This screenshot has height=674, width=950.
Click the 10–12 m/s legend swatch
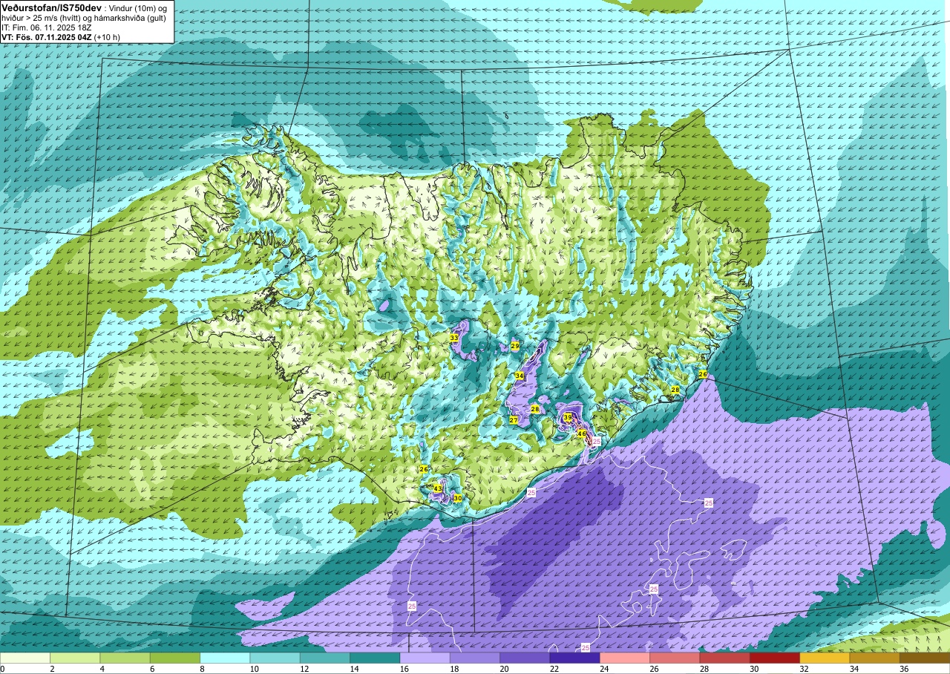[x=275, y=658]
